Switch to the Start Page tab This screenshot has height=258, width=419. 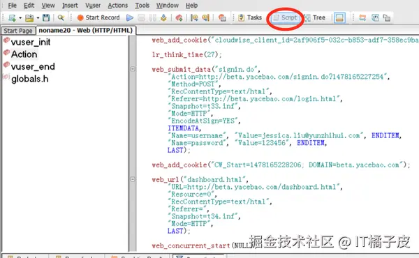(18, 31)
